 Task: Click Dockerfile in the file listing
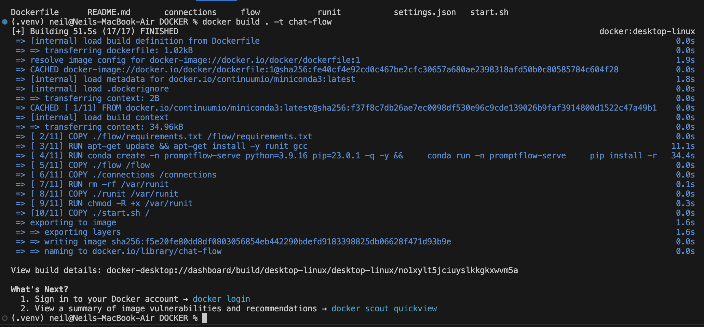click(x=35, y=12)
